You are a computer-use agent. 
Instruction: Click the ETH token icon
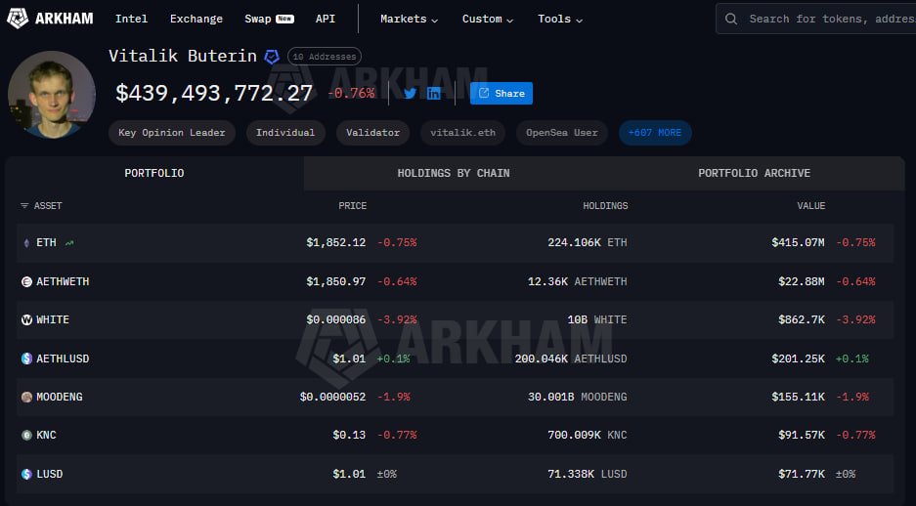coord(26,243)
